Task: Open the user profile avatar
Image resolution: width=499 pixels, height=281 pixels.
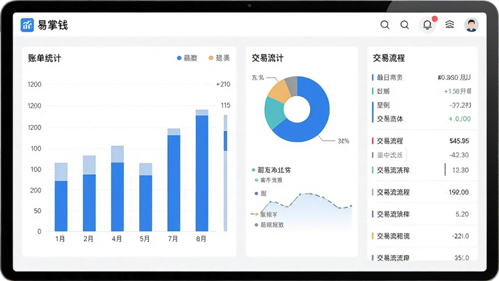Action: point(471,24)
